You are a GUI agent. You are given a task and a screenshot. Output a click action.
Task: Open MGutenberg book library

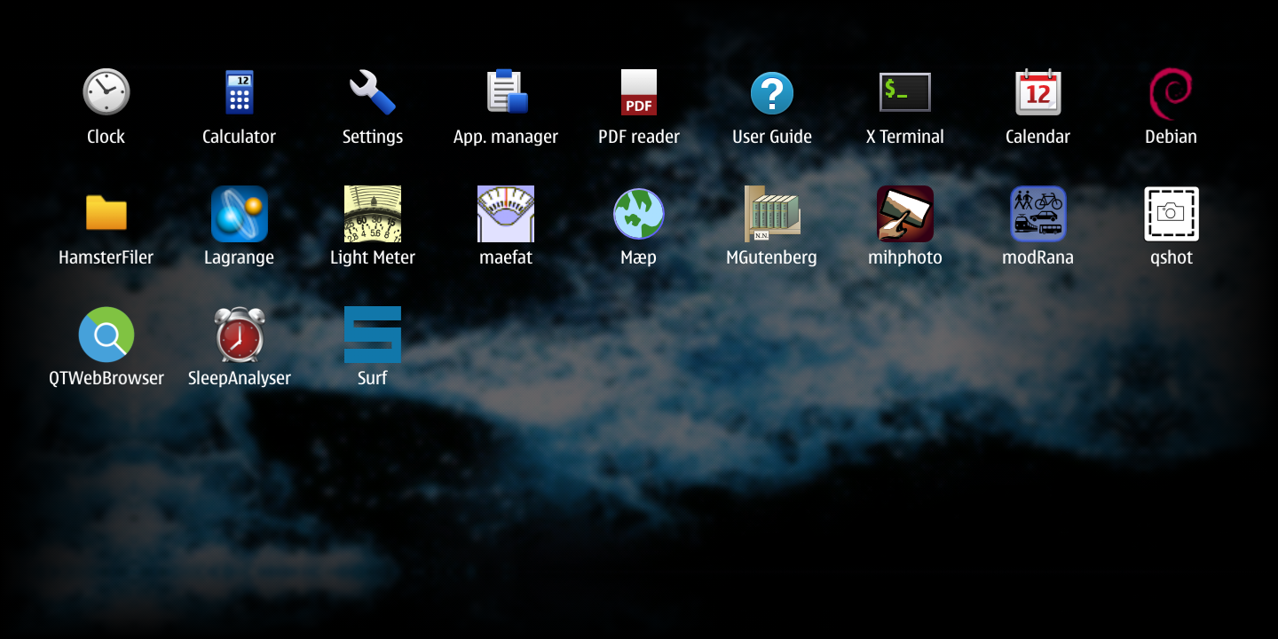pyautogui.click(x=772, y=214)
